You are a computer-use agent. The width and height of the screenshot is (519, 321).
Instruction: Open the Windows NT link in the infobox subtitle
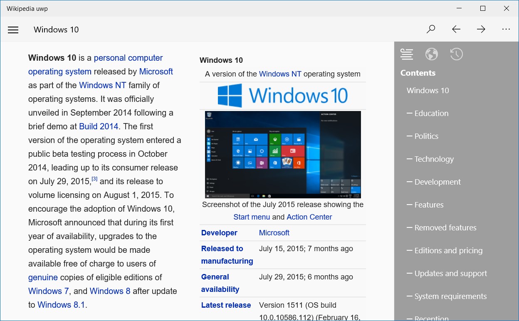point(280,74)
